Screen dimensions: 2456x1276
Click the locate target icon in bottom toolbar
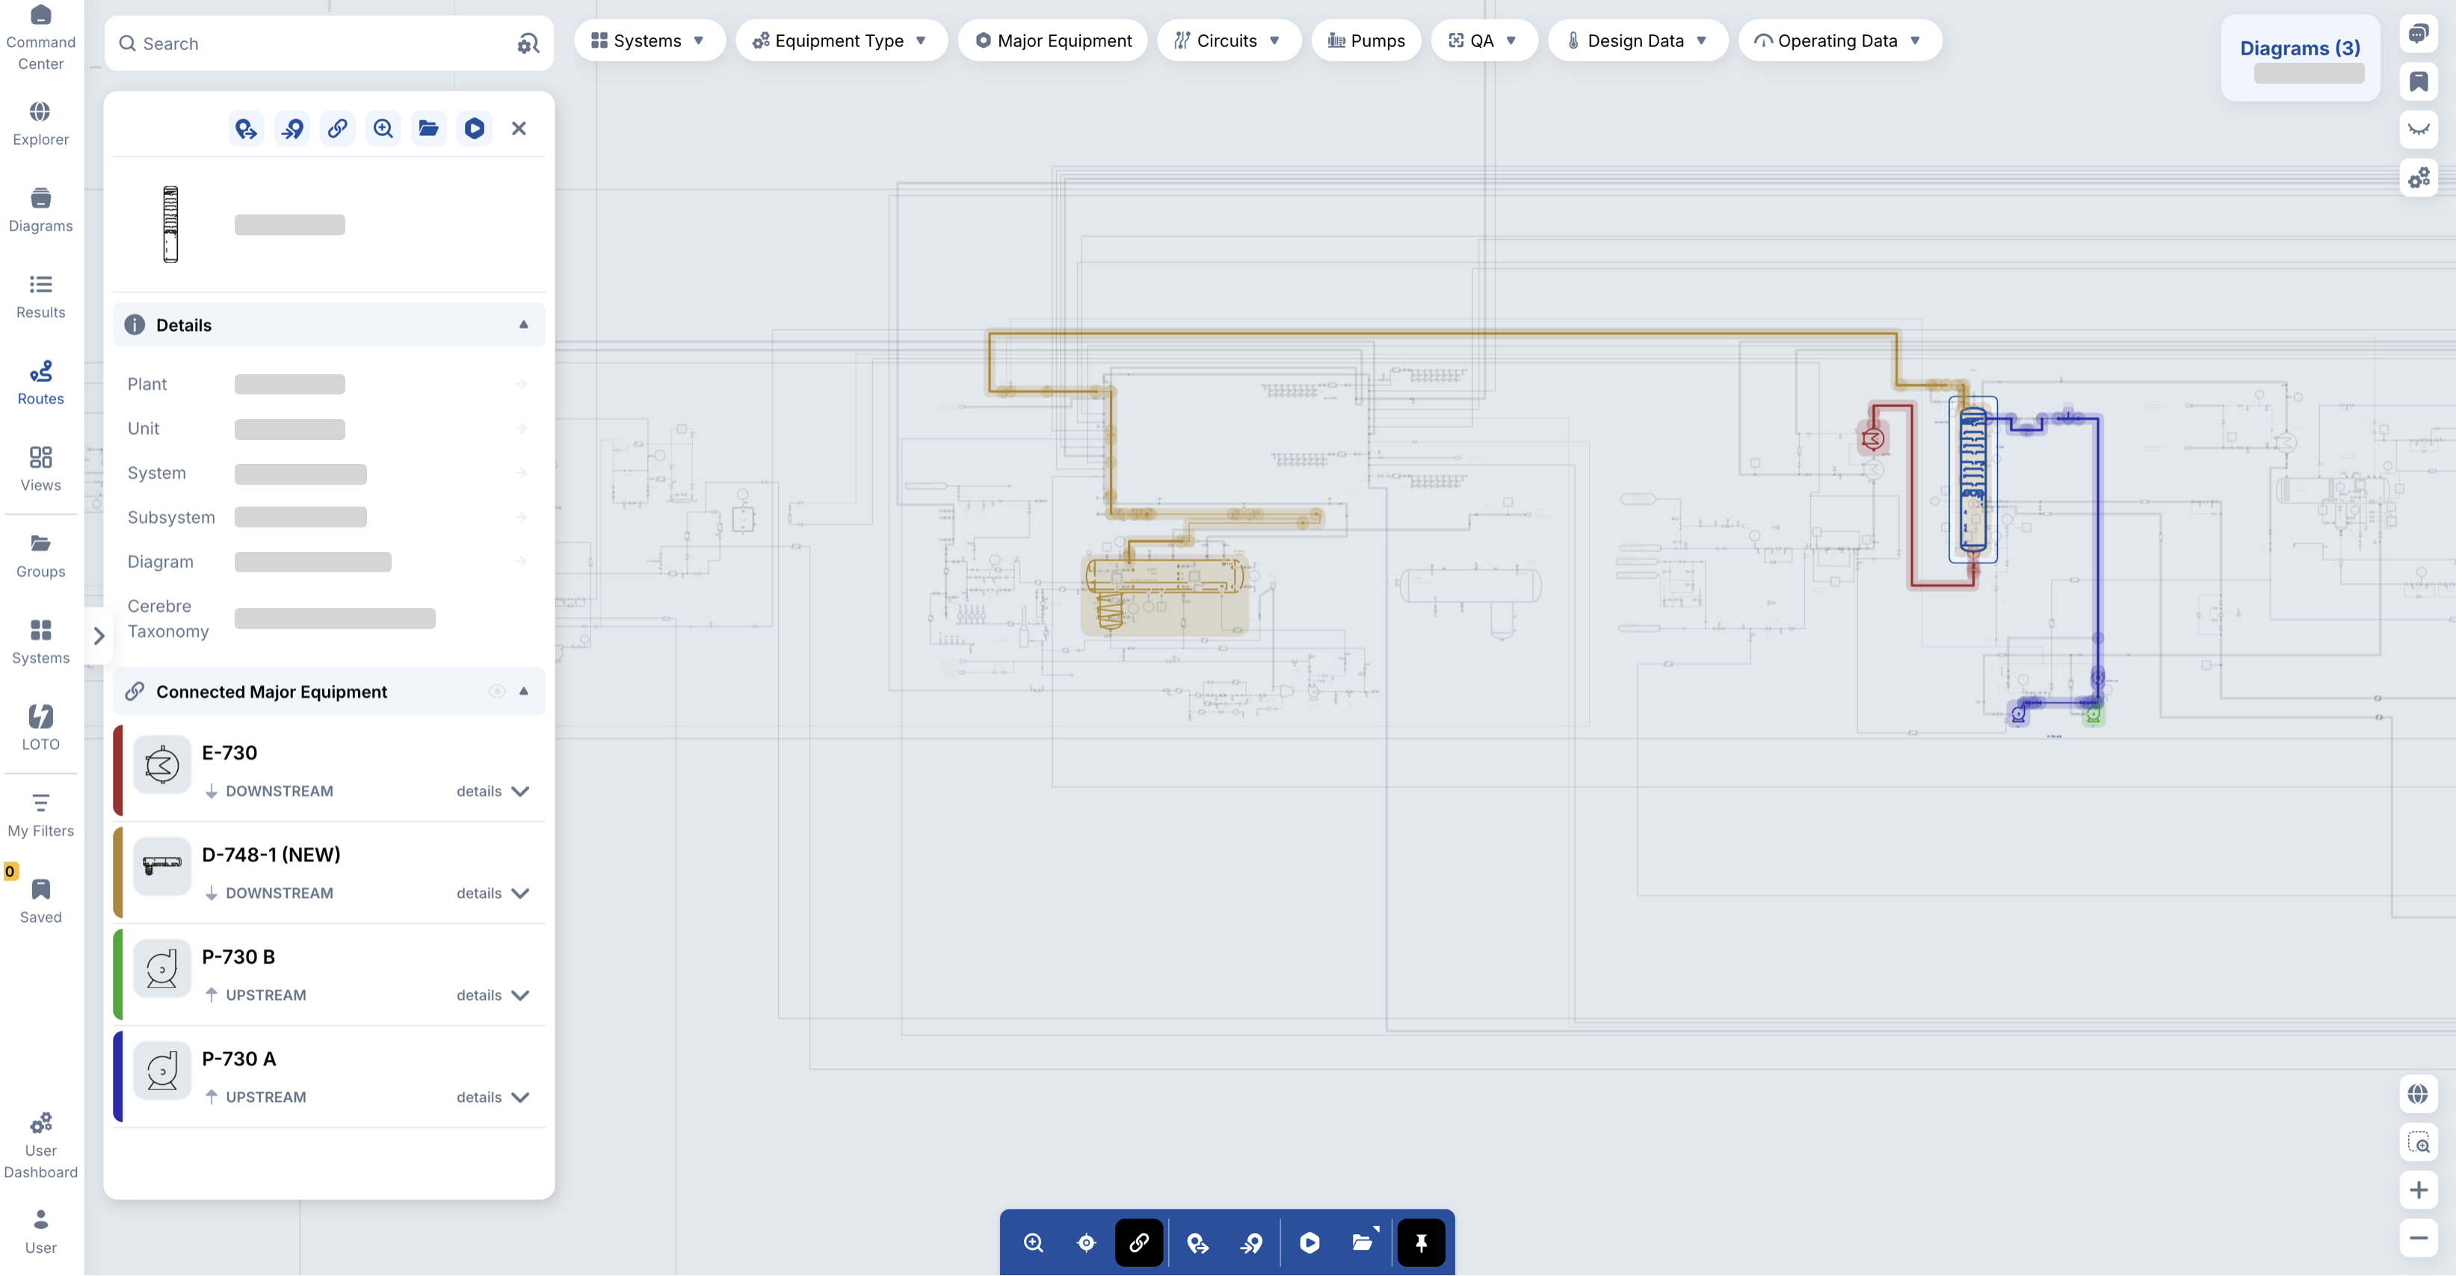tap(1086, 1242)
